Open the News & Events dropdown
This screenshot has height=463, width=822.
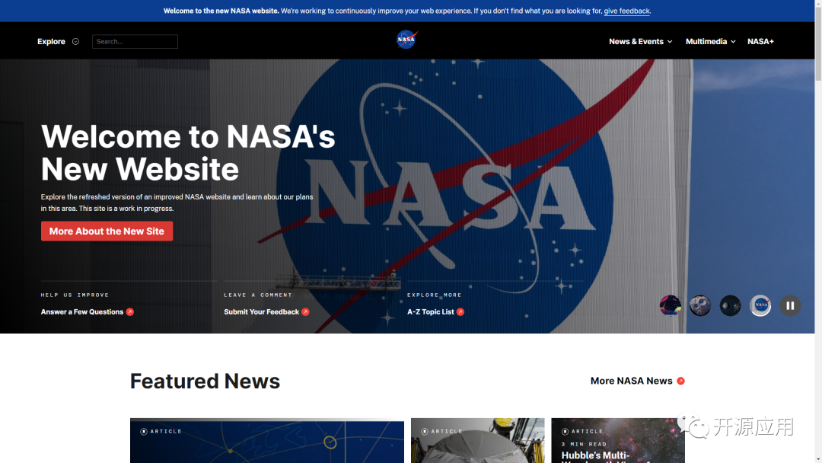coord(640,41)
